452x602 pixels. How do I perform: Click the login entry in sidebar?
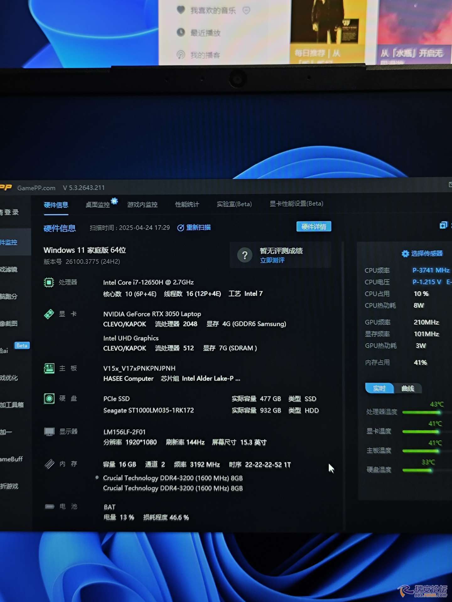point(9,212)
